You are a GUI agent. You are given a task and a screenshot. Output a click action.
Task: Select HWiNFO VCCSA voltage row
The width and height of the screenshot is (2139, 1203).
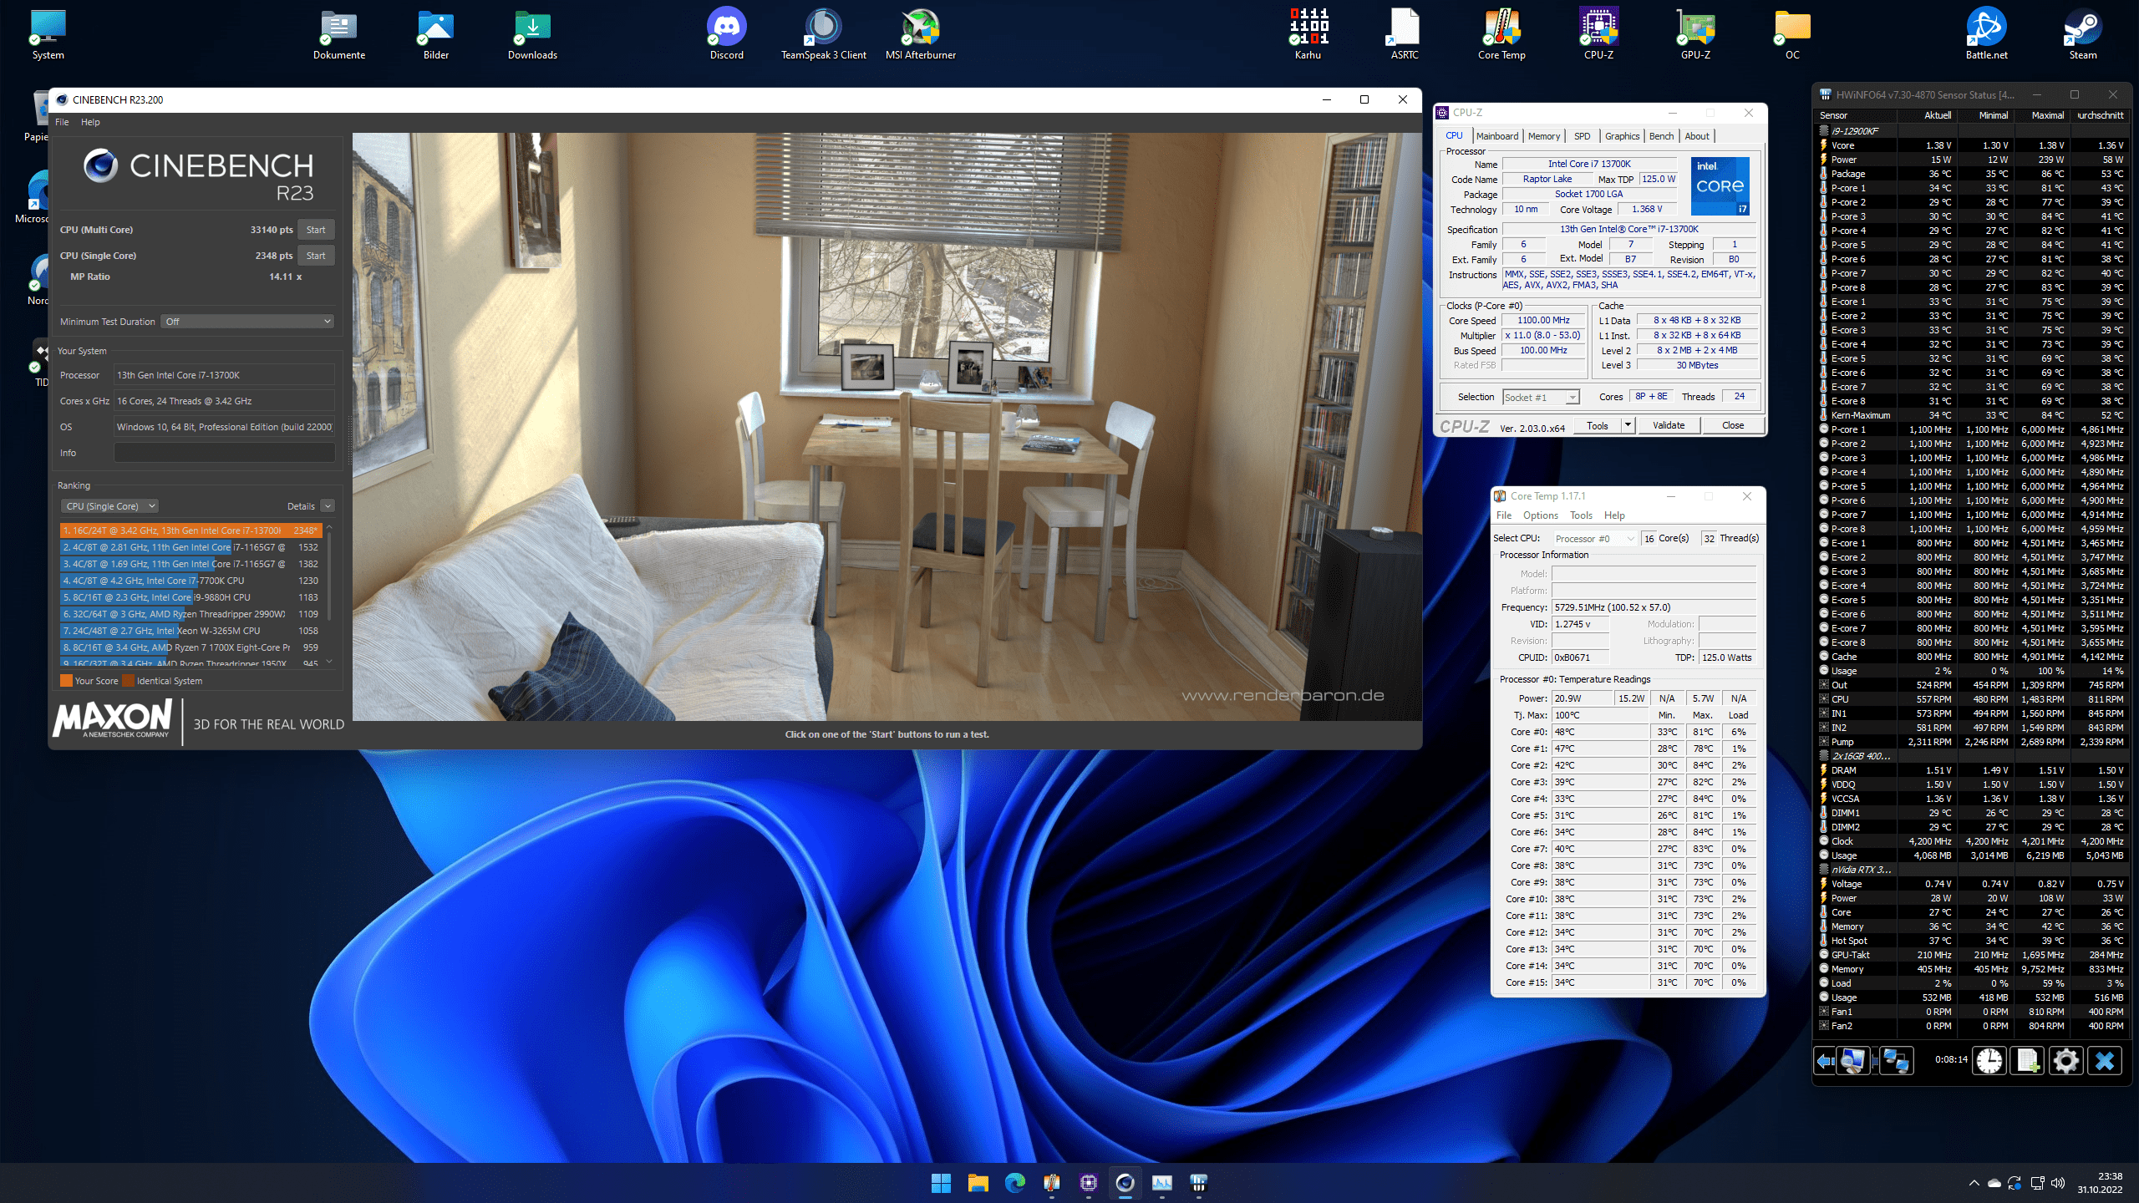coord(1971,799)
